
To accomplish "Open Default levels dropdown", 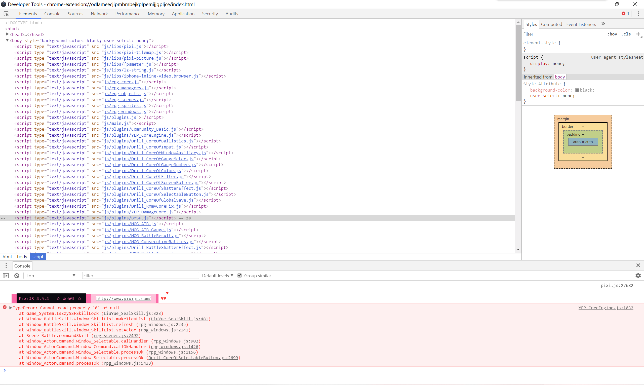I will 218,276.
